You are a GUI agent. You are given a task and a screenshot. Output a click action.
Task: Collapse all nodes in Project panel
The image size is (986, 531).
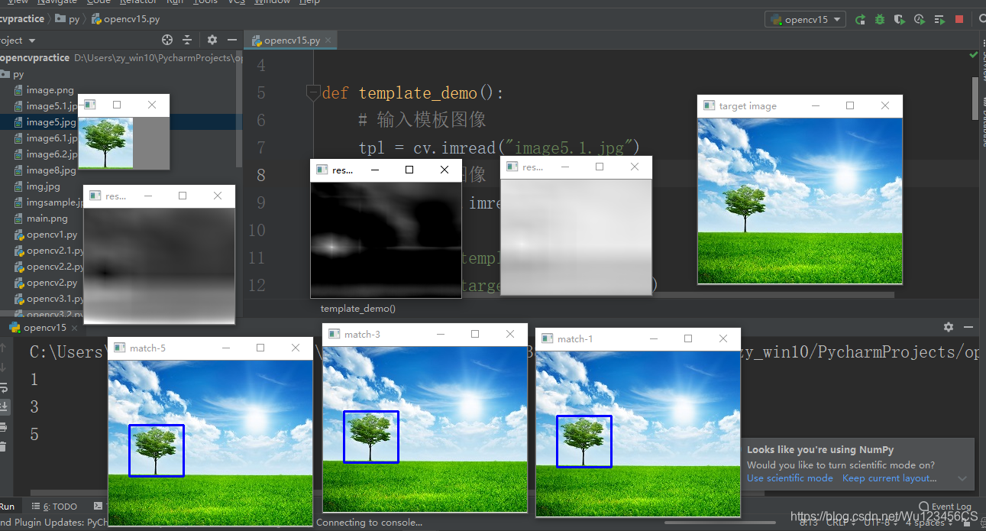click(x=188, y=40)
